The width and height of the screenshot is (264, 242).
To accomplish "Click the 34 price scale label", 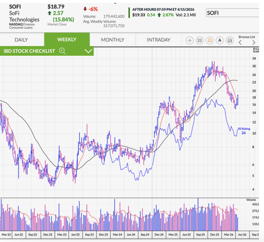I will [x=254, y=58].
